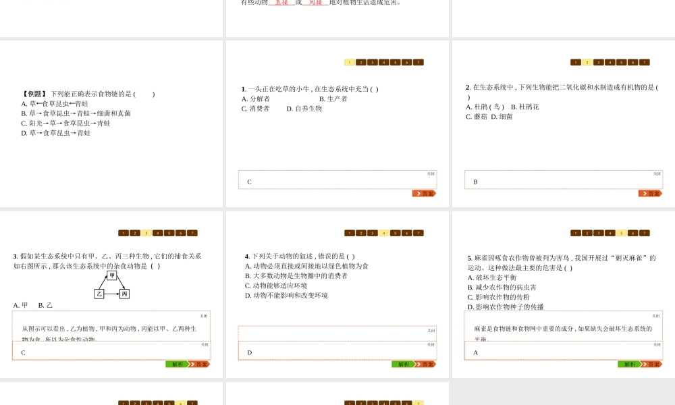Click green 解析 button on question 4 slide

[x=402, y=364]
